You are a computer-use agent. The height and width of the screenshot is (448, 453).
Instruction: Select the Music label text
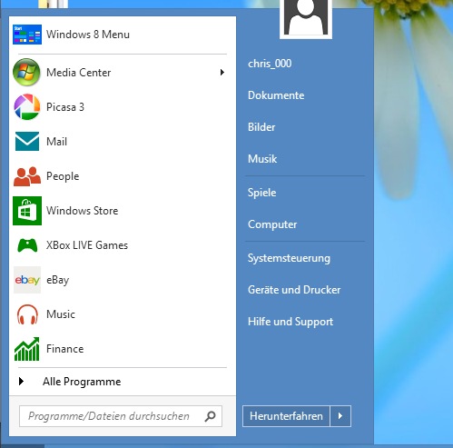pyautogui.click(x=61, y=314)
